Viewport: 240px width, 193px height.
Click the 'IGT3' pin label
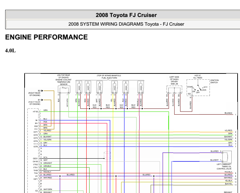36,138
